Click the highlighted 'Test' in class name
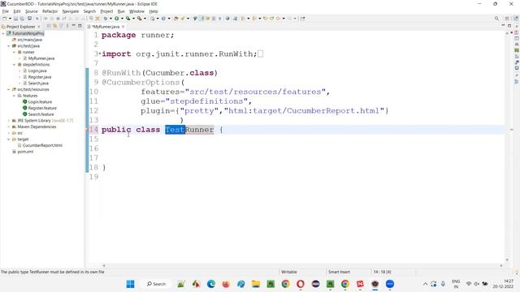Screen dimensions: 520x292 pyautogui.click(x=175, y=130)
